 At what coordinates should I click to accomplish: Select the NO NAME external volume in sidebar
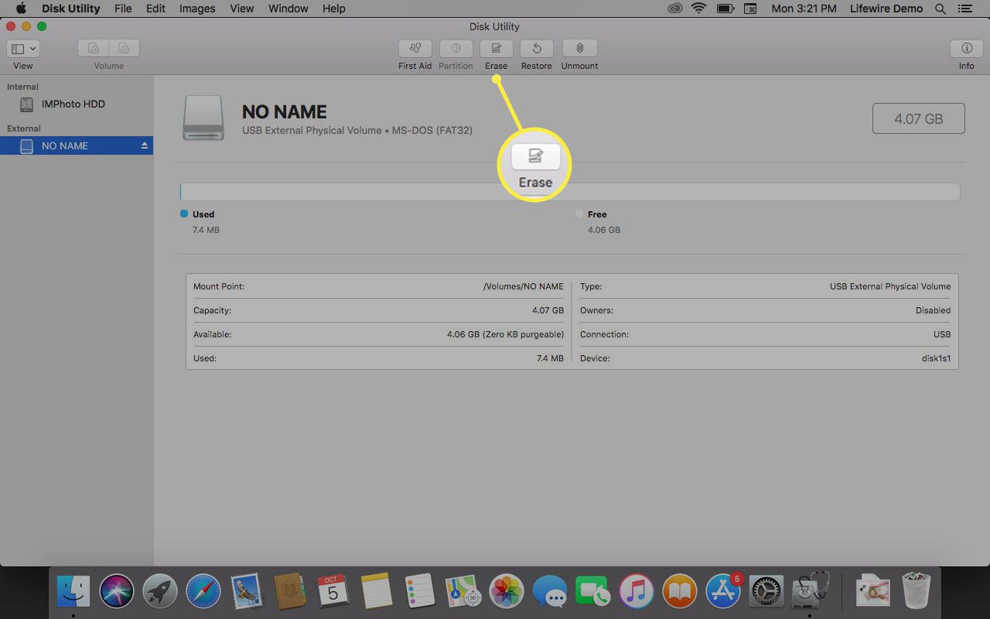click(77, 145)
